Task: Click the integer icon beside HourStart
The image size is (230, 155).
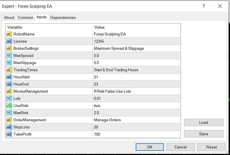Action: pyautogui.click(x=9, y=77)
